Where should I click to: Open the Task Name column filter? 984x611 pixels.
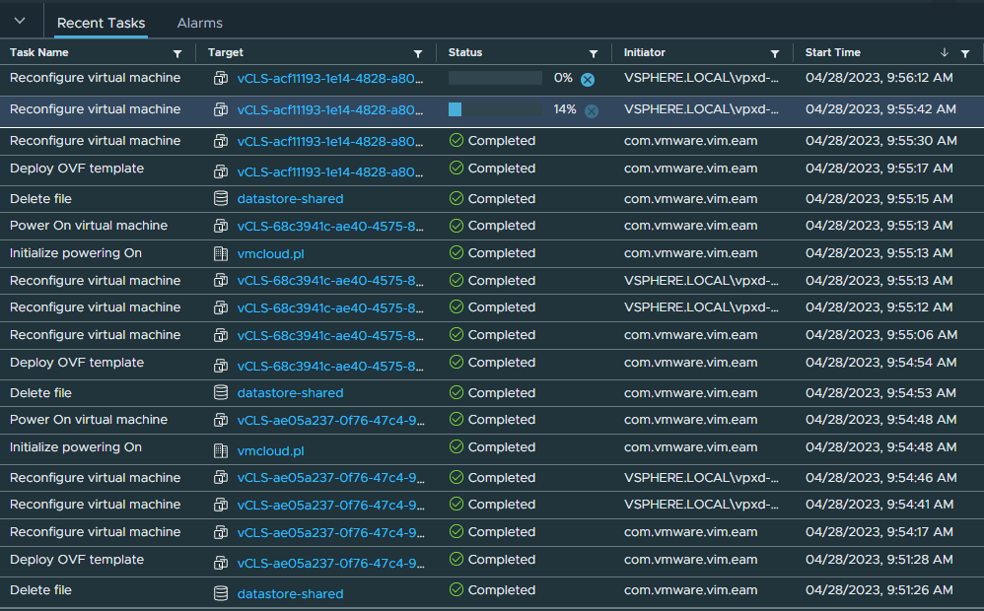point(177,52)
